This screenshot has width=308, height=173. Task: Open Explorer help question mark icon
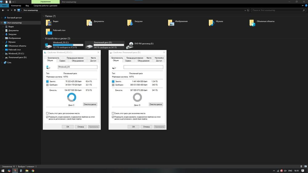coord(306,6)
